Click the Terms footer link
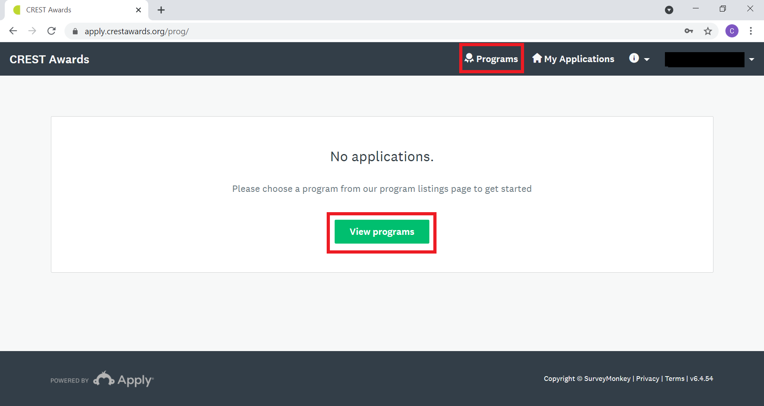The image size is (764, 406). point(674,379)
